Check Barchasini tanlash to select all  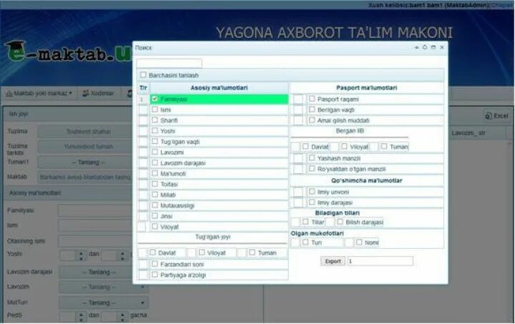pos(143,75)
